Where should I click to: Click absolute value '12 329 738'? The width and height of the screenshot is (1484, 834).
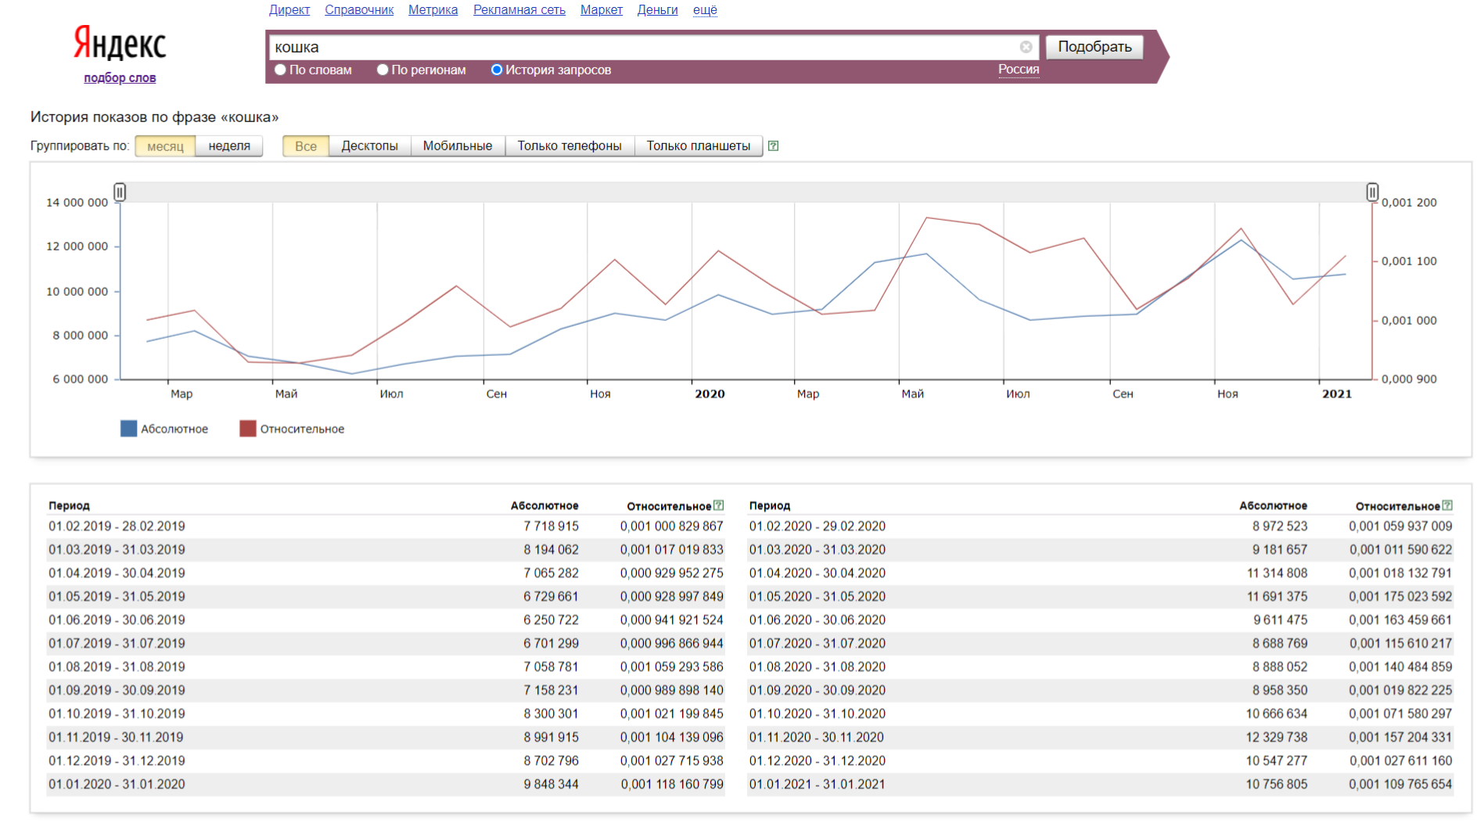tap(1276, 738)
